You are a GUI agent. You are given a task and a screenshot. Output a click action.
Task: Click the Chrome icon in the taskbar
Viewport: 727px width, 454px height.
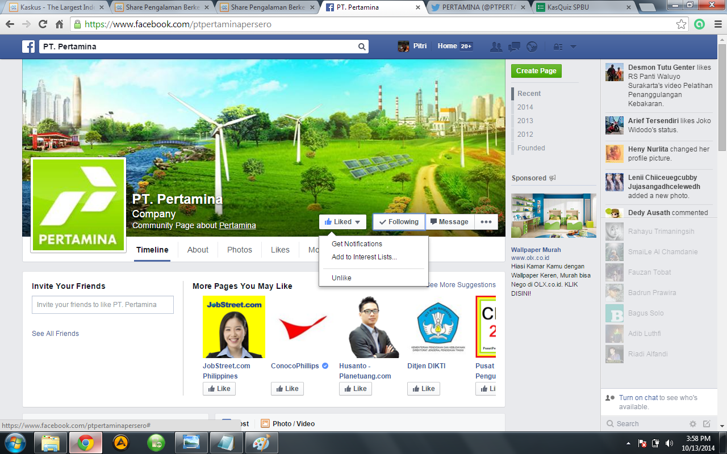coord(86,442)
